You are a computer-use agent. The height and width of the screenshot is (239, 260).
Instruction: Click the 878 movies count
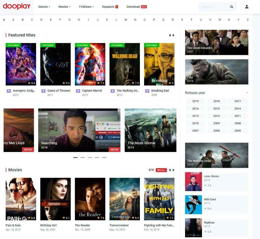tap(151, 170)
